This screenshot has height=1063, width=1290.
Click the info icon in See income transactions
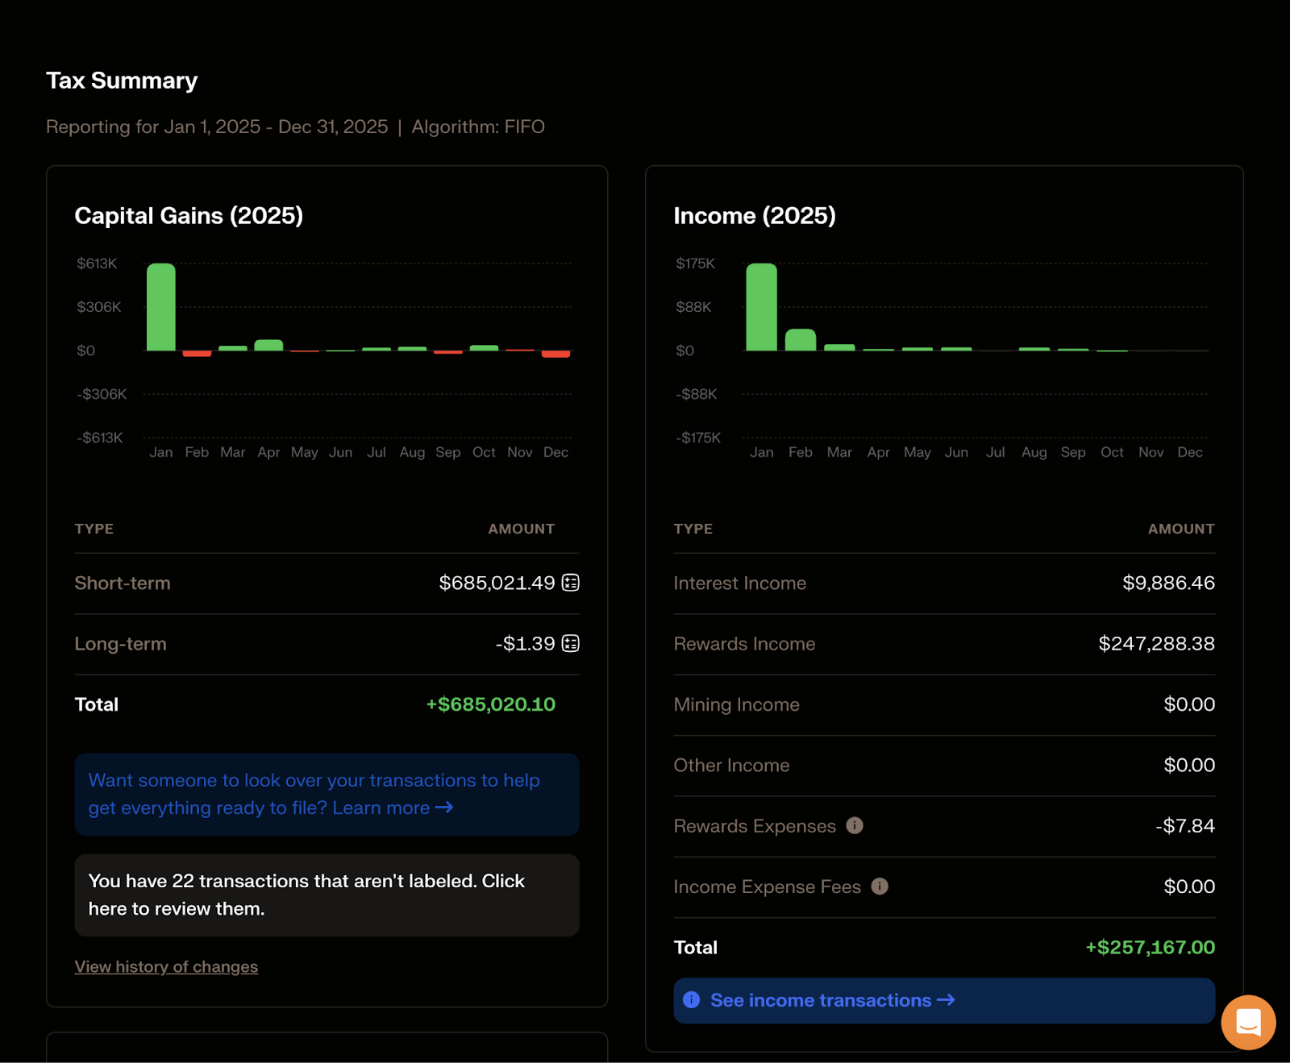click(692, 1000)
